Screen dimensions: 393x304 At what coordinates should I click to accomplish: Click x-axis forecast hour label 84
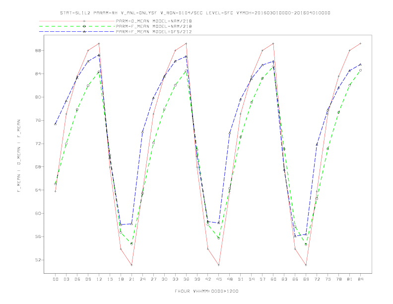(x=361, y=279)
